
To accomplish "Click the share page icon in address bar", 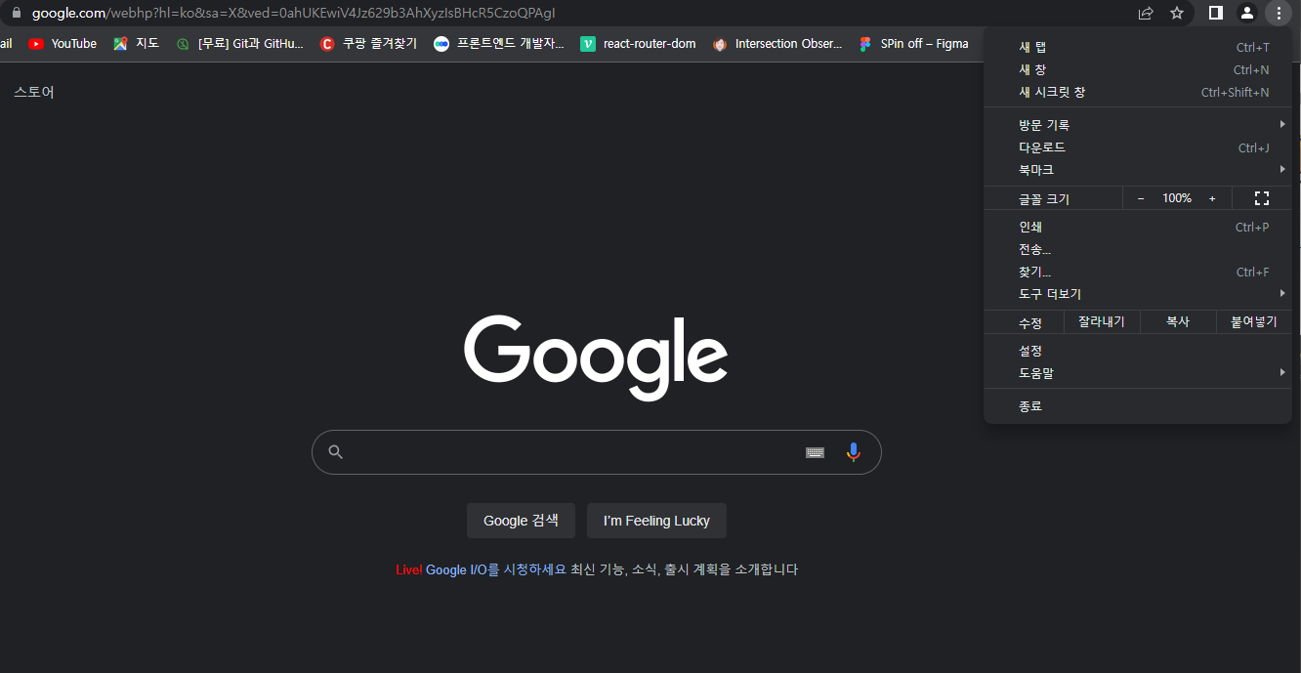I will [1146, 13].
